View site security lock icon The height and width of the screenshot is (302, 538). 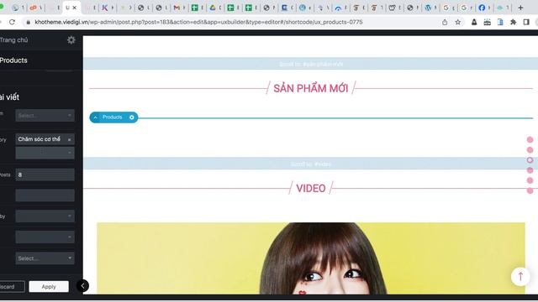click(28, 23)
